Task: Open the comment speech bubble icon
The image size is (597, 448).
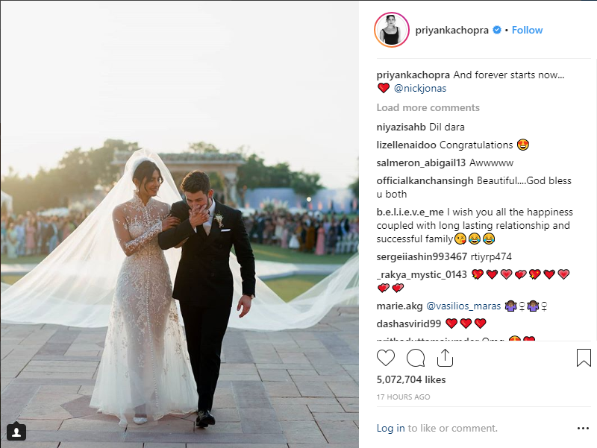Action: [416, 358]
